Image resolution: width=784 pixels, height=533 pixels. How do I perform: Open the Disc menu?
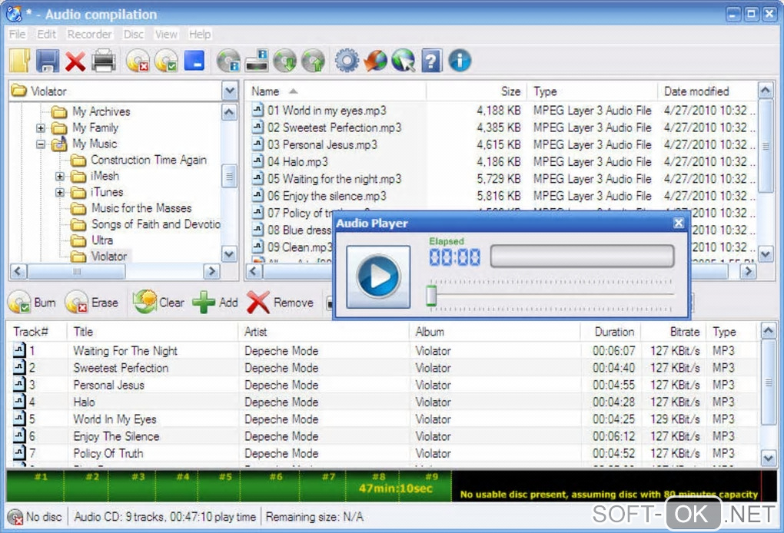tap(134, 35)
